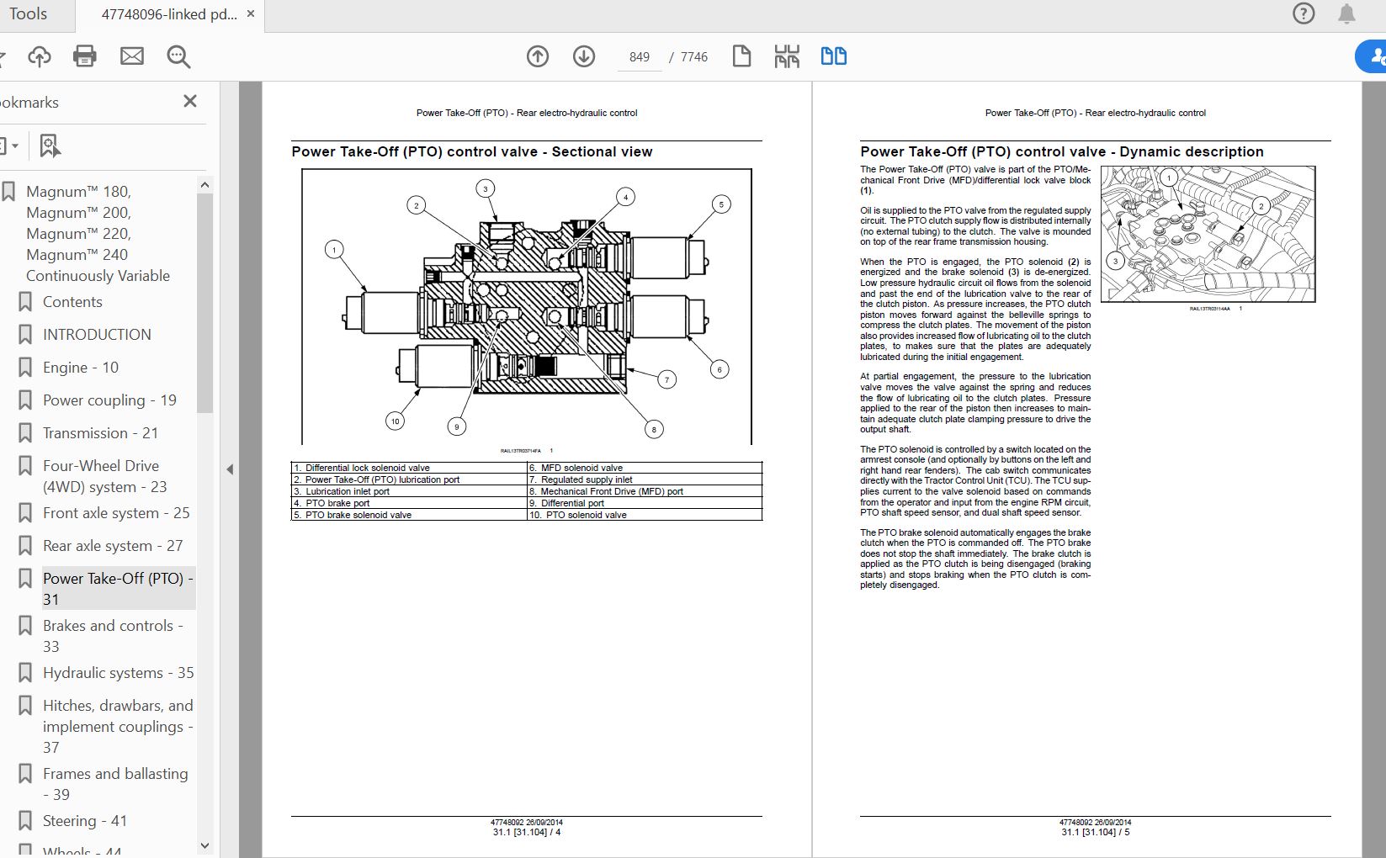Click the find bookmark icon in panel

[x=50, y=146]
